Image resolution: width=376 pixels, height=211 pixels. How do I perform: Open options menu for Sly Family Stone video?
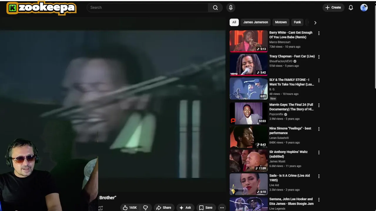coord(319,80)
